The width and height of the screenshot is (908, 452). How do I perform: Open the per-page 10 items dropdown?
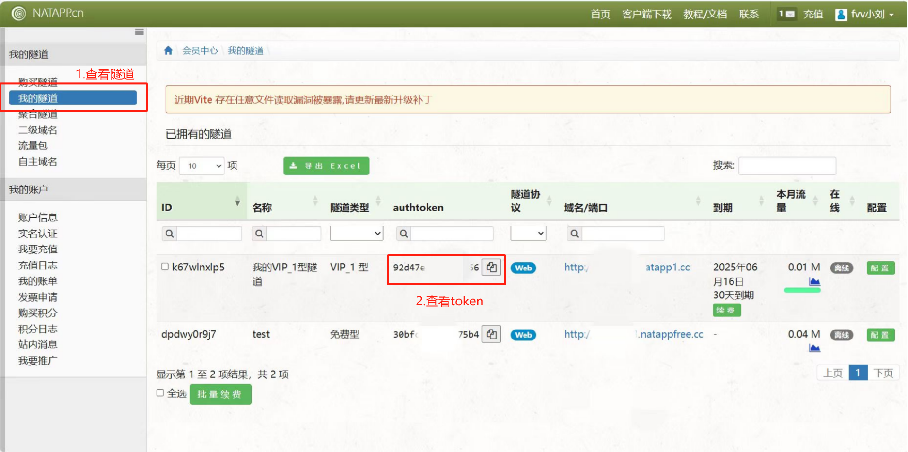pos(202,166)
